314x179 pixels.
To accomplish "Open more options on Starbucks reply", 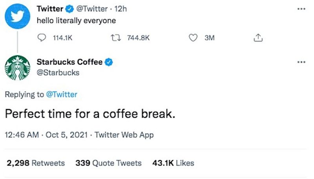I will [x=301, y=62].
